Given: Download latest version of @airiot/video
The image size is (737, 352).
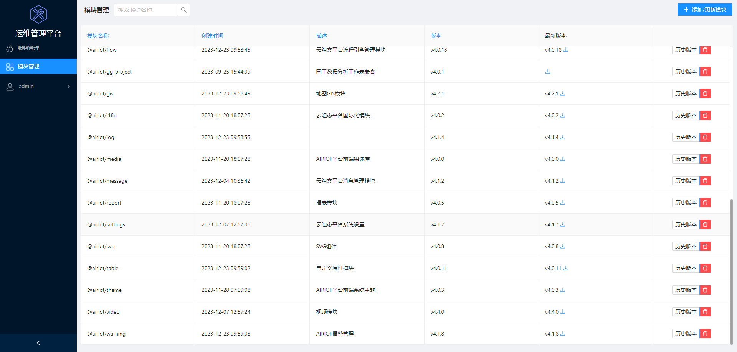Looking at the screenshot, I should point(563,312).
